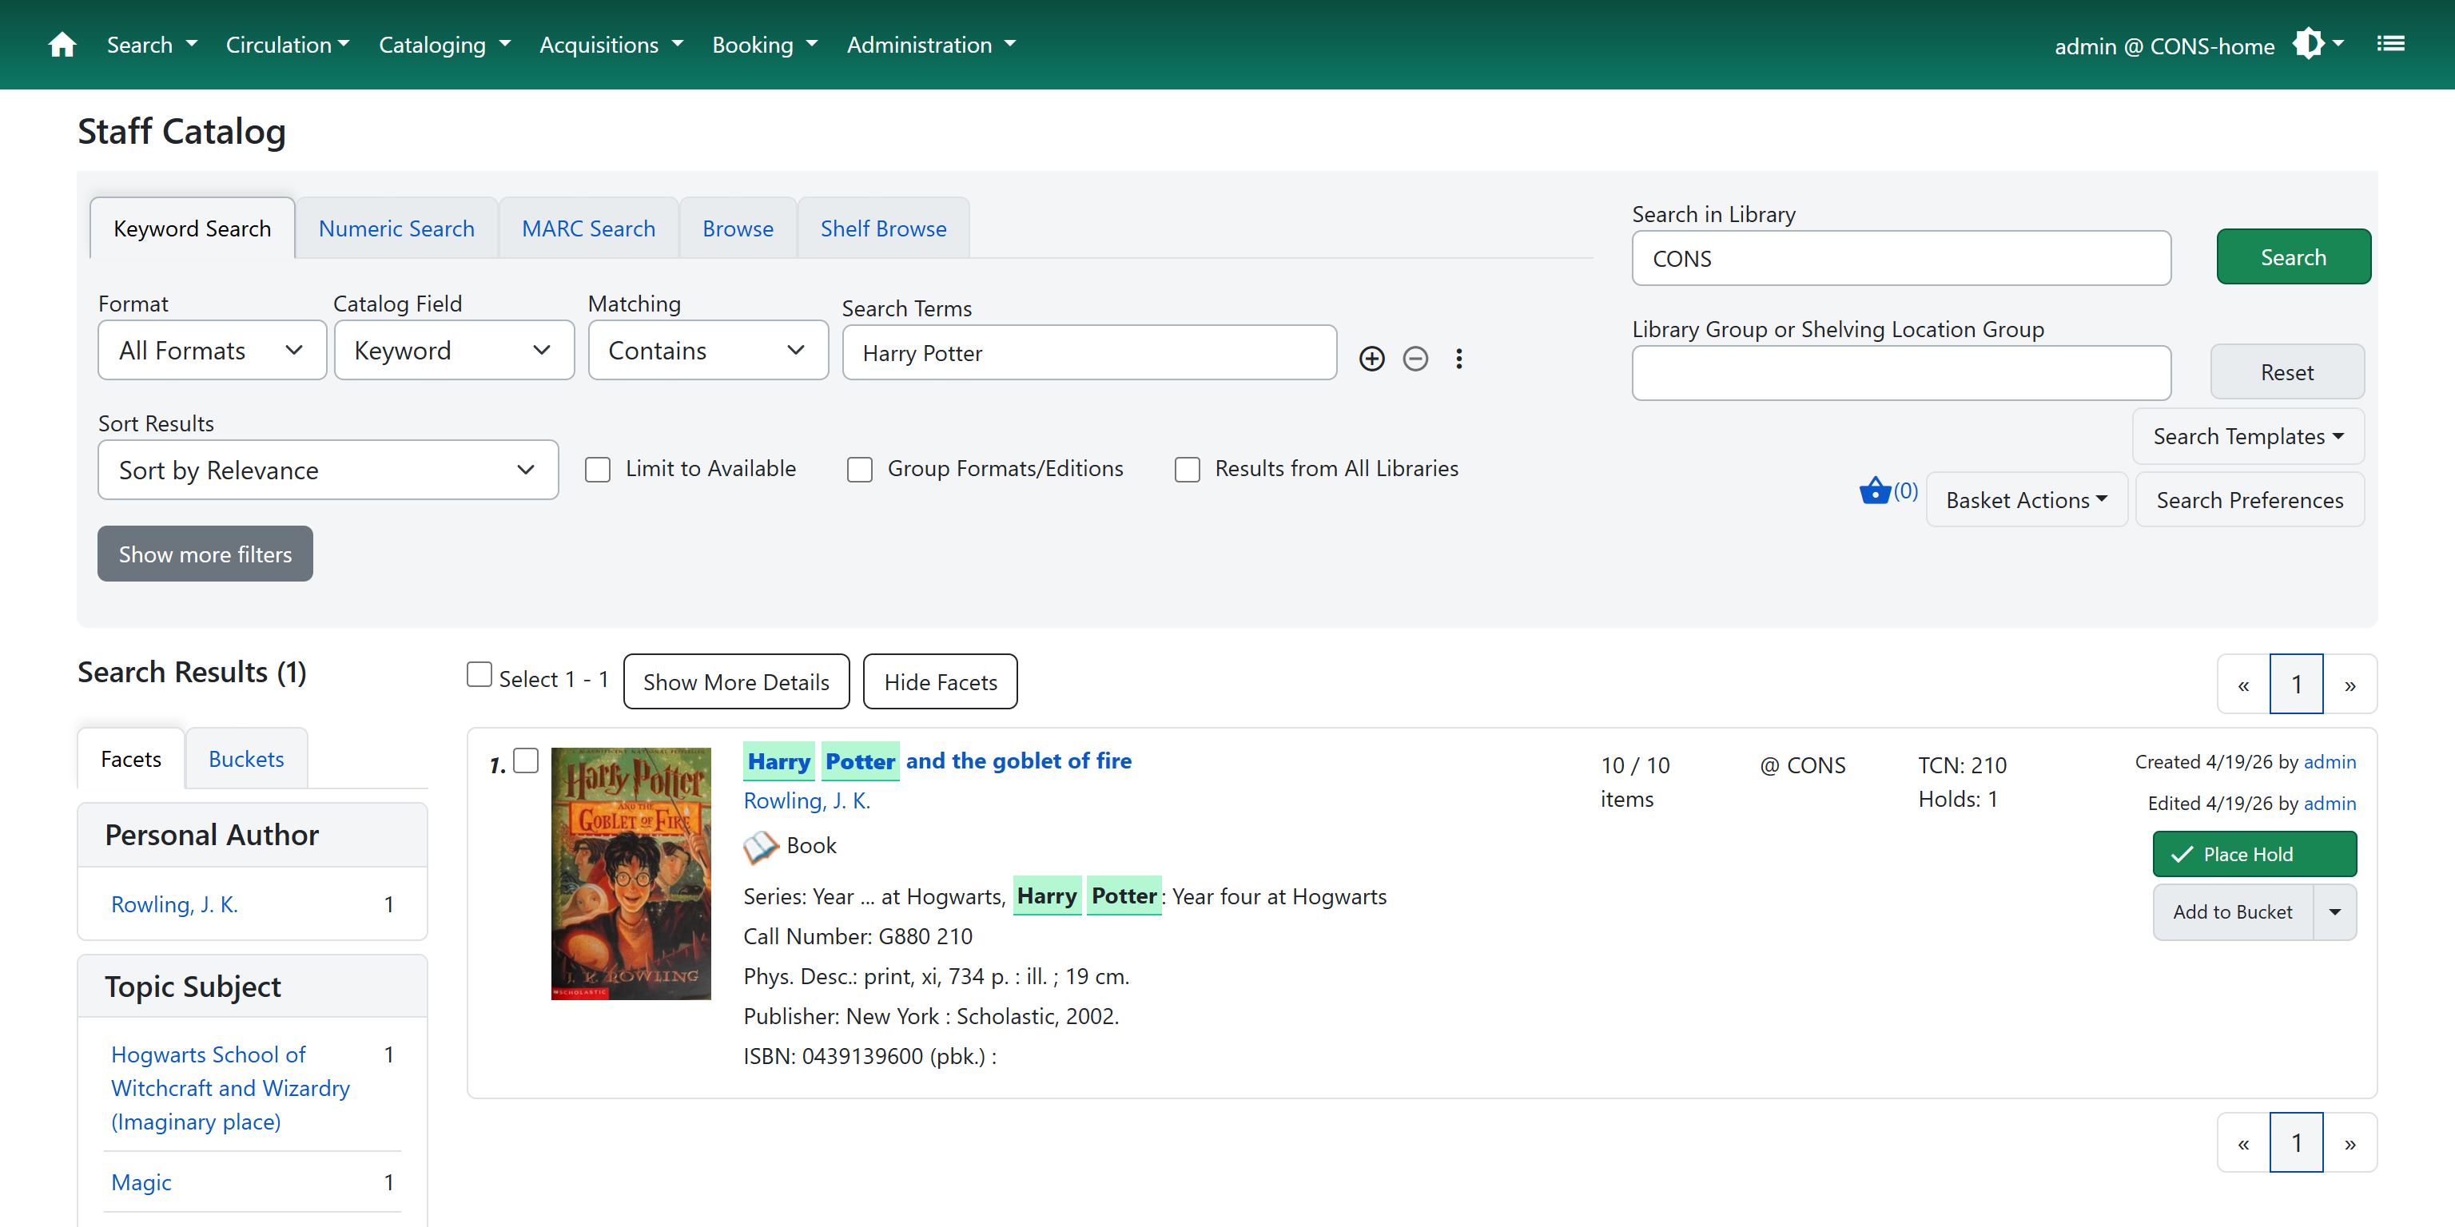Screen dimensions: 2455x1227
Task: Click Hide Facets button
Action: click(x=940, y=682)
